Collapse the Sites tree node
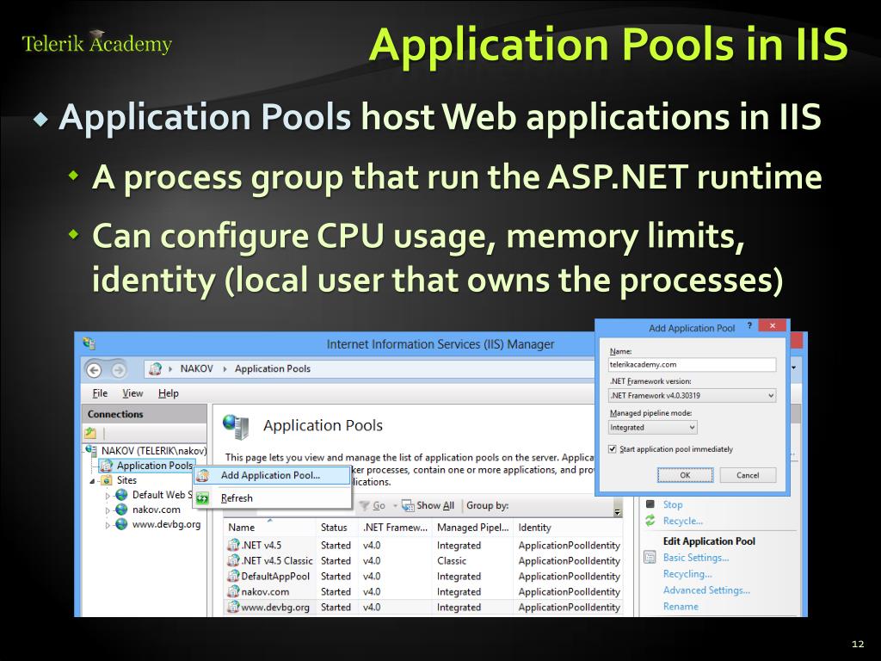The width and height of the screenshot is (881, 661). pos(93,481)
